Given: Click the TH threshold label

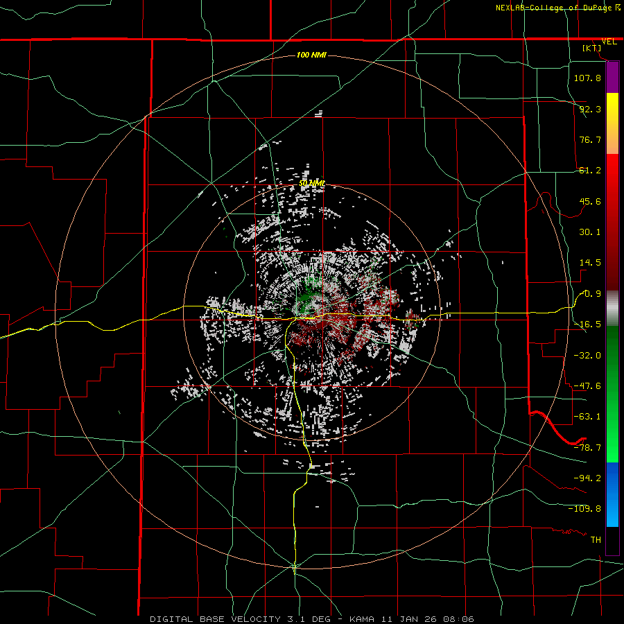Looking at the screenshot, I should (x=596, y=539).
